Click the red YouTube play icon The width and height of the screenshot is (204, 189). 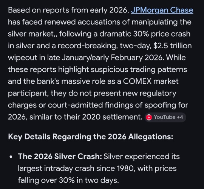149,117
